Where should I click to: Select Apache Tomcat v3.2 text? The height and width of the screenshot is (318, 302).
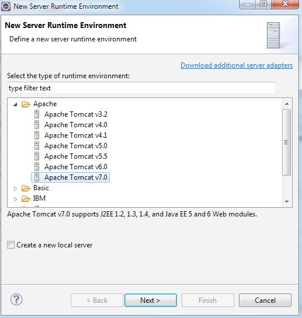point(76,114)
